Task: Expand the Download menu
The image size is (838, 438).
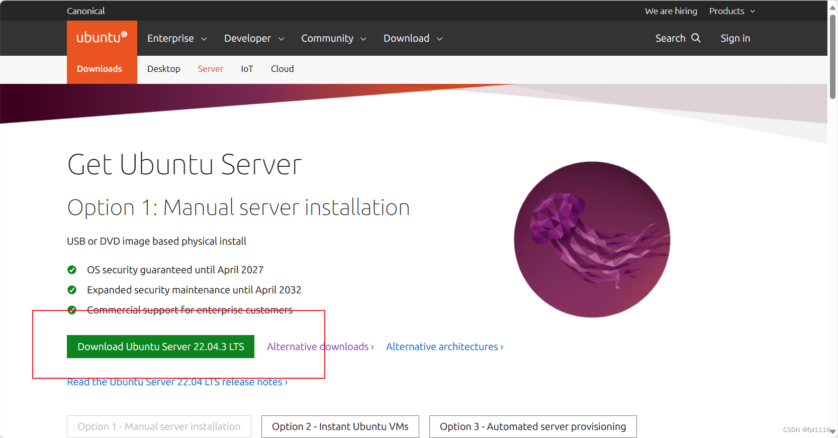Action: pyautogui.click(x=413, y=38)
